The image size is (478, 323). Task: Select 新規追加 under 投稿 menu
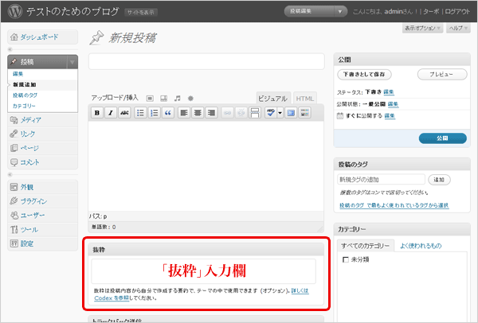[25, 84]
